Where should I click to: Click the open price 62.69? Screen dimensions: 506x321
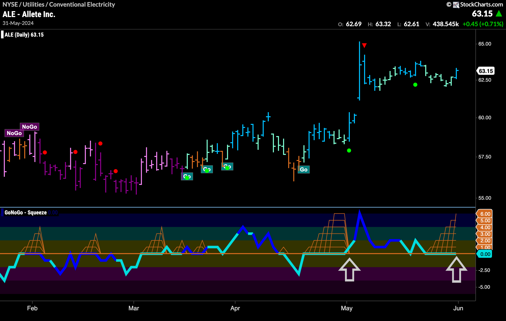354,24
